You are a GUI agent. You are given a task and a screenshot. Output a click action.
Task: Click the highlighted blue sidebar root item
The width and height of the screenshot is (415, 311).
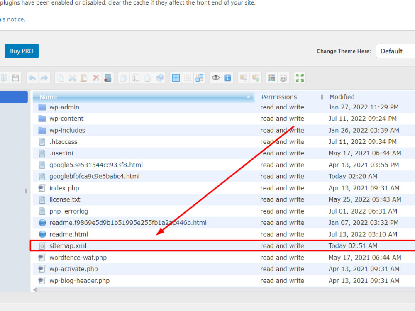(14, 97)
